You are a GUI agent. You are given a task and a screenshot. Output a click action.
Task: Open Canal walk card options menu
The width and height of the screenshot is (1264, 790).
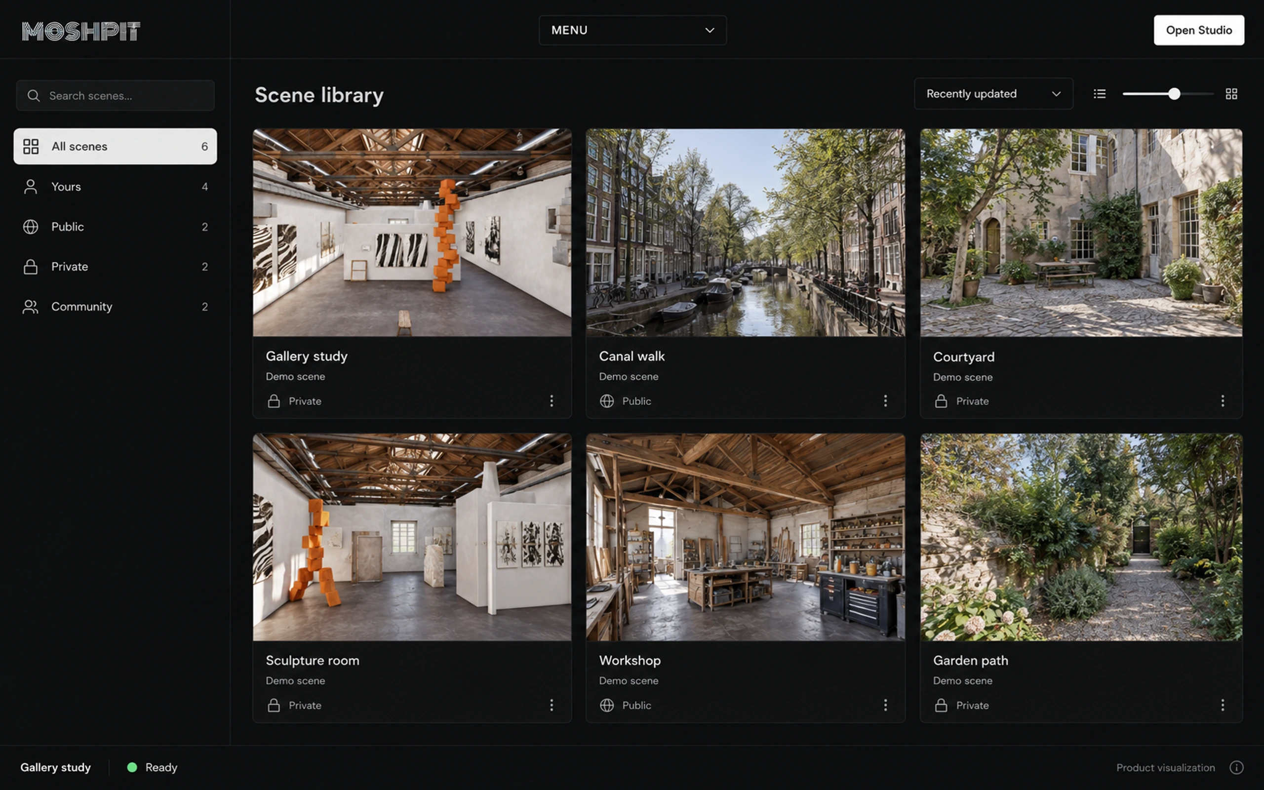[885, 401]
